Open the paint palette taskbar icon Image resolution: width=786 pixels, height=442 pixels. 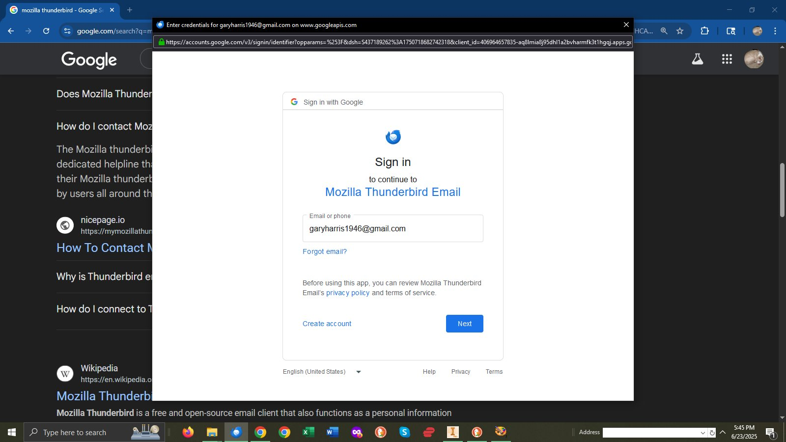501,432
